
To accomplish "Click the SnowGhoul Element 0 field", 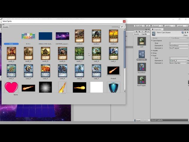I will pyautogui.click(x=179, y=46).
